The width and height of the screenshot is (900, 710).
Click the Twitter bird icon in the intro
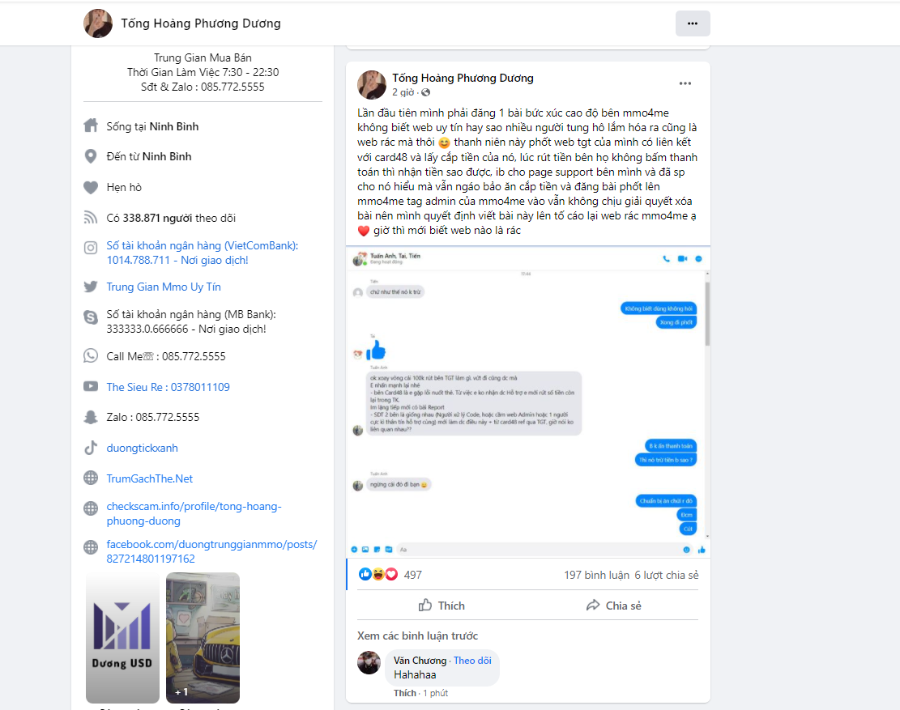pos(91,287)
